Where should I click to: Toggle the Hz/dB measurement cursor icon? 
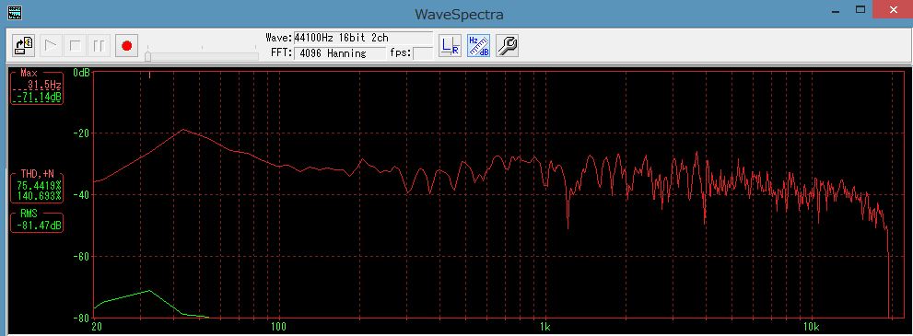(x=478, y=45)
